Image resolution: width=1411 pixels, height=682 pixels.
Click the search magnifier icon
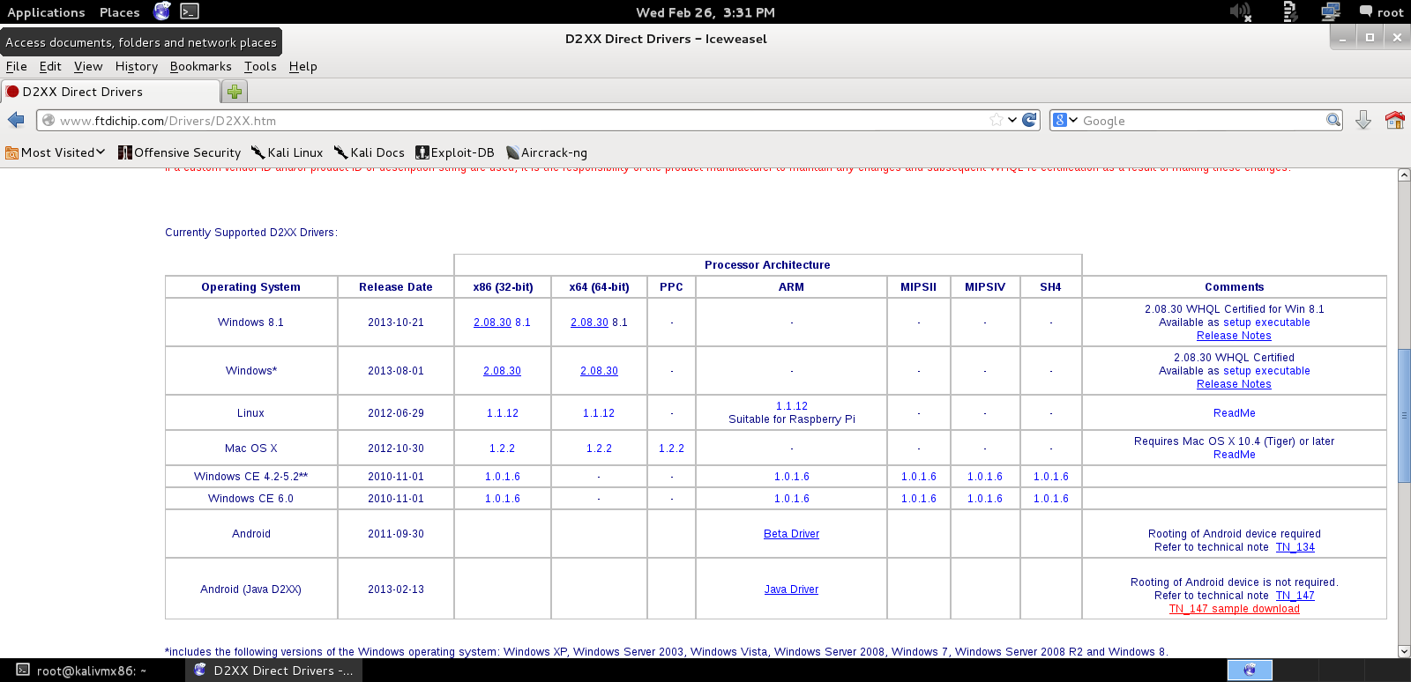(1333, 120)
